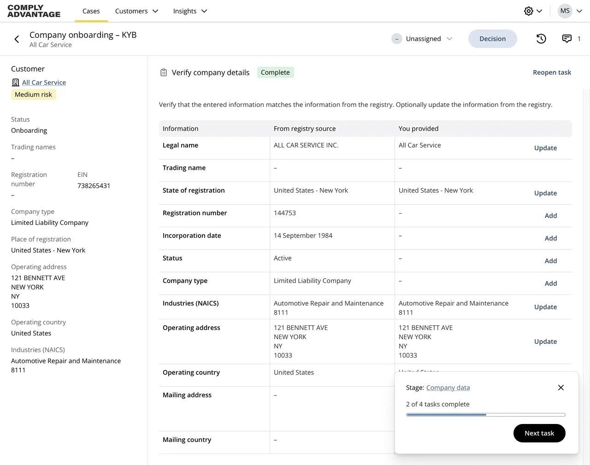This screenshot has height=465, width=590.
Task: Open the settings gear menu
Action: click(528, 11)
